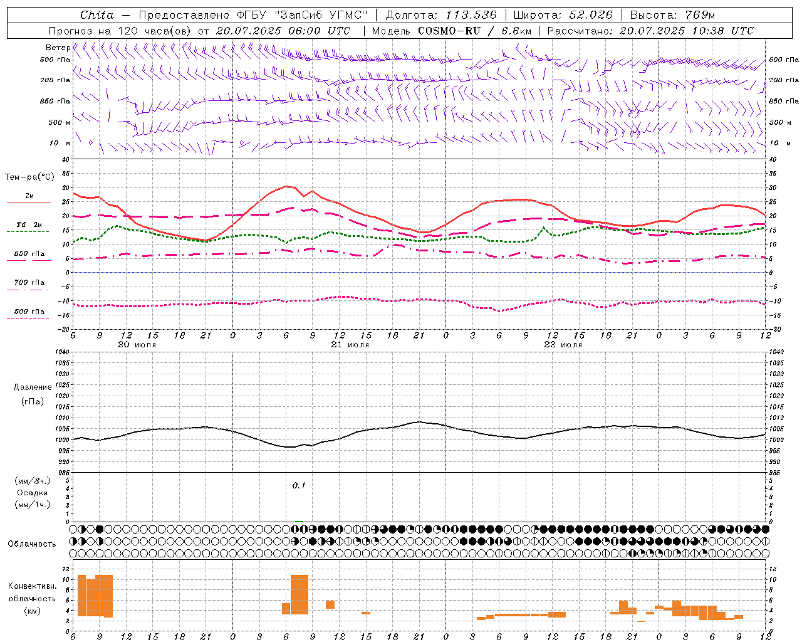
Task: Click the "Осадки" precipitation label
Action: pyautogui.click(x=33, y=493)
